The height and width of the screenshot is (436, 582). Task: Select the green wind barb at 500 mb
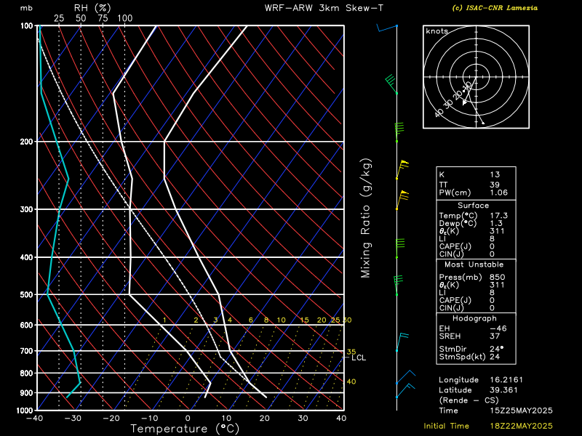(399, 286)
